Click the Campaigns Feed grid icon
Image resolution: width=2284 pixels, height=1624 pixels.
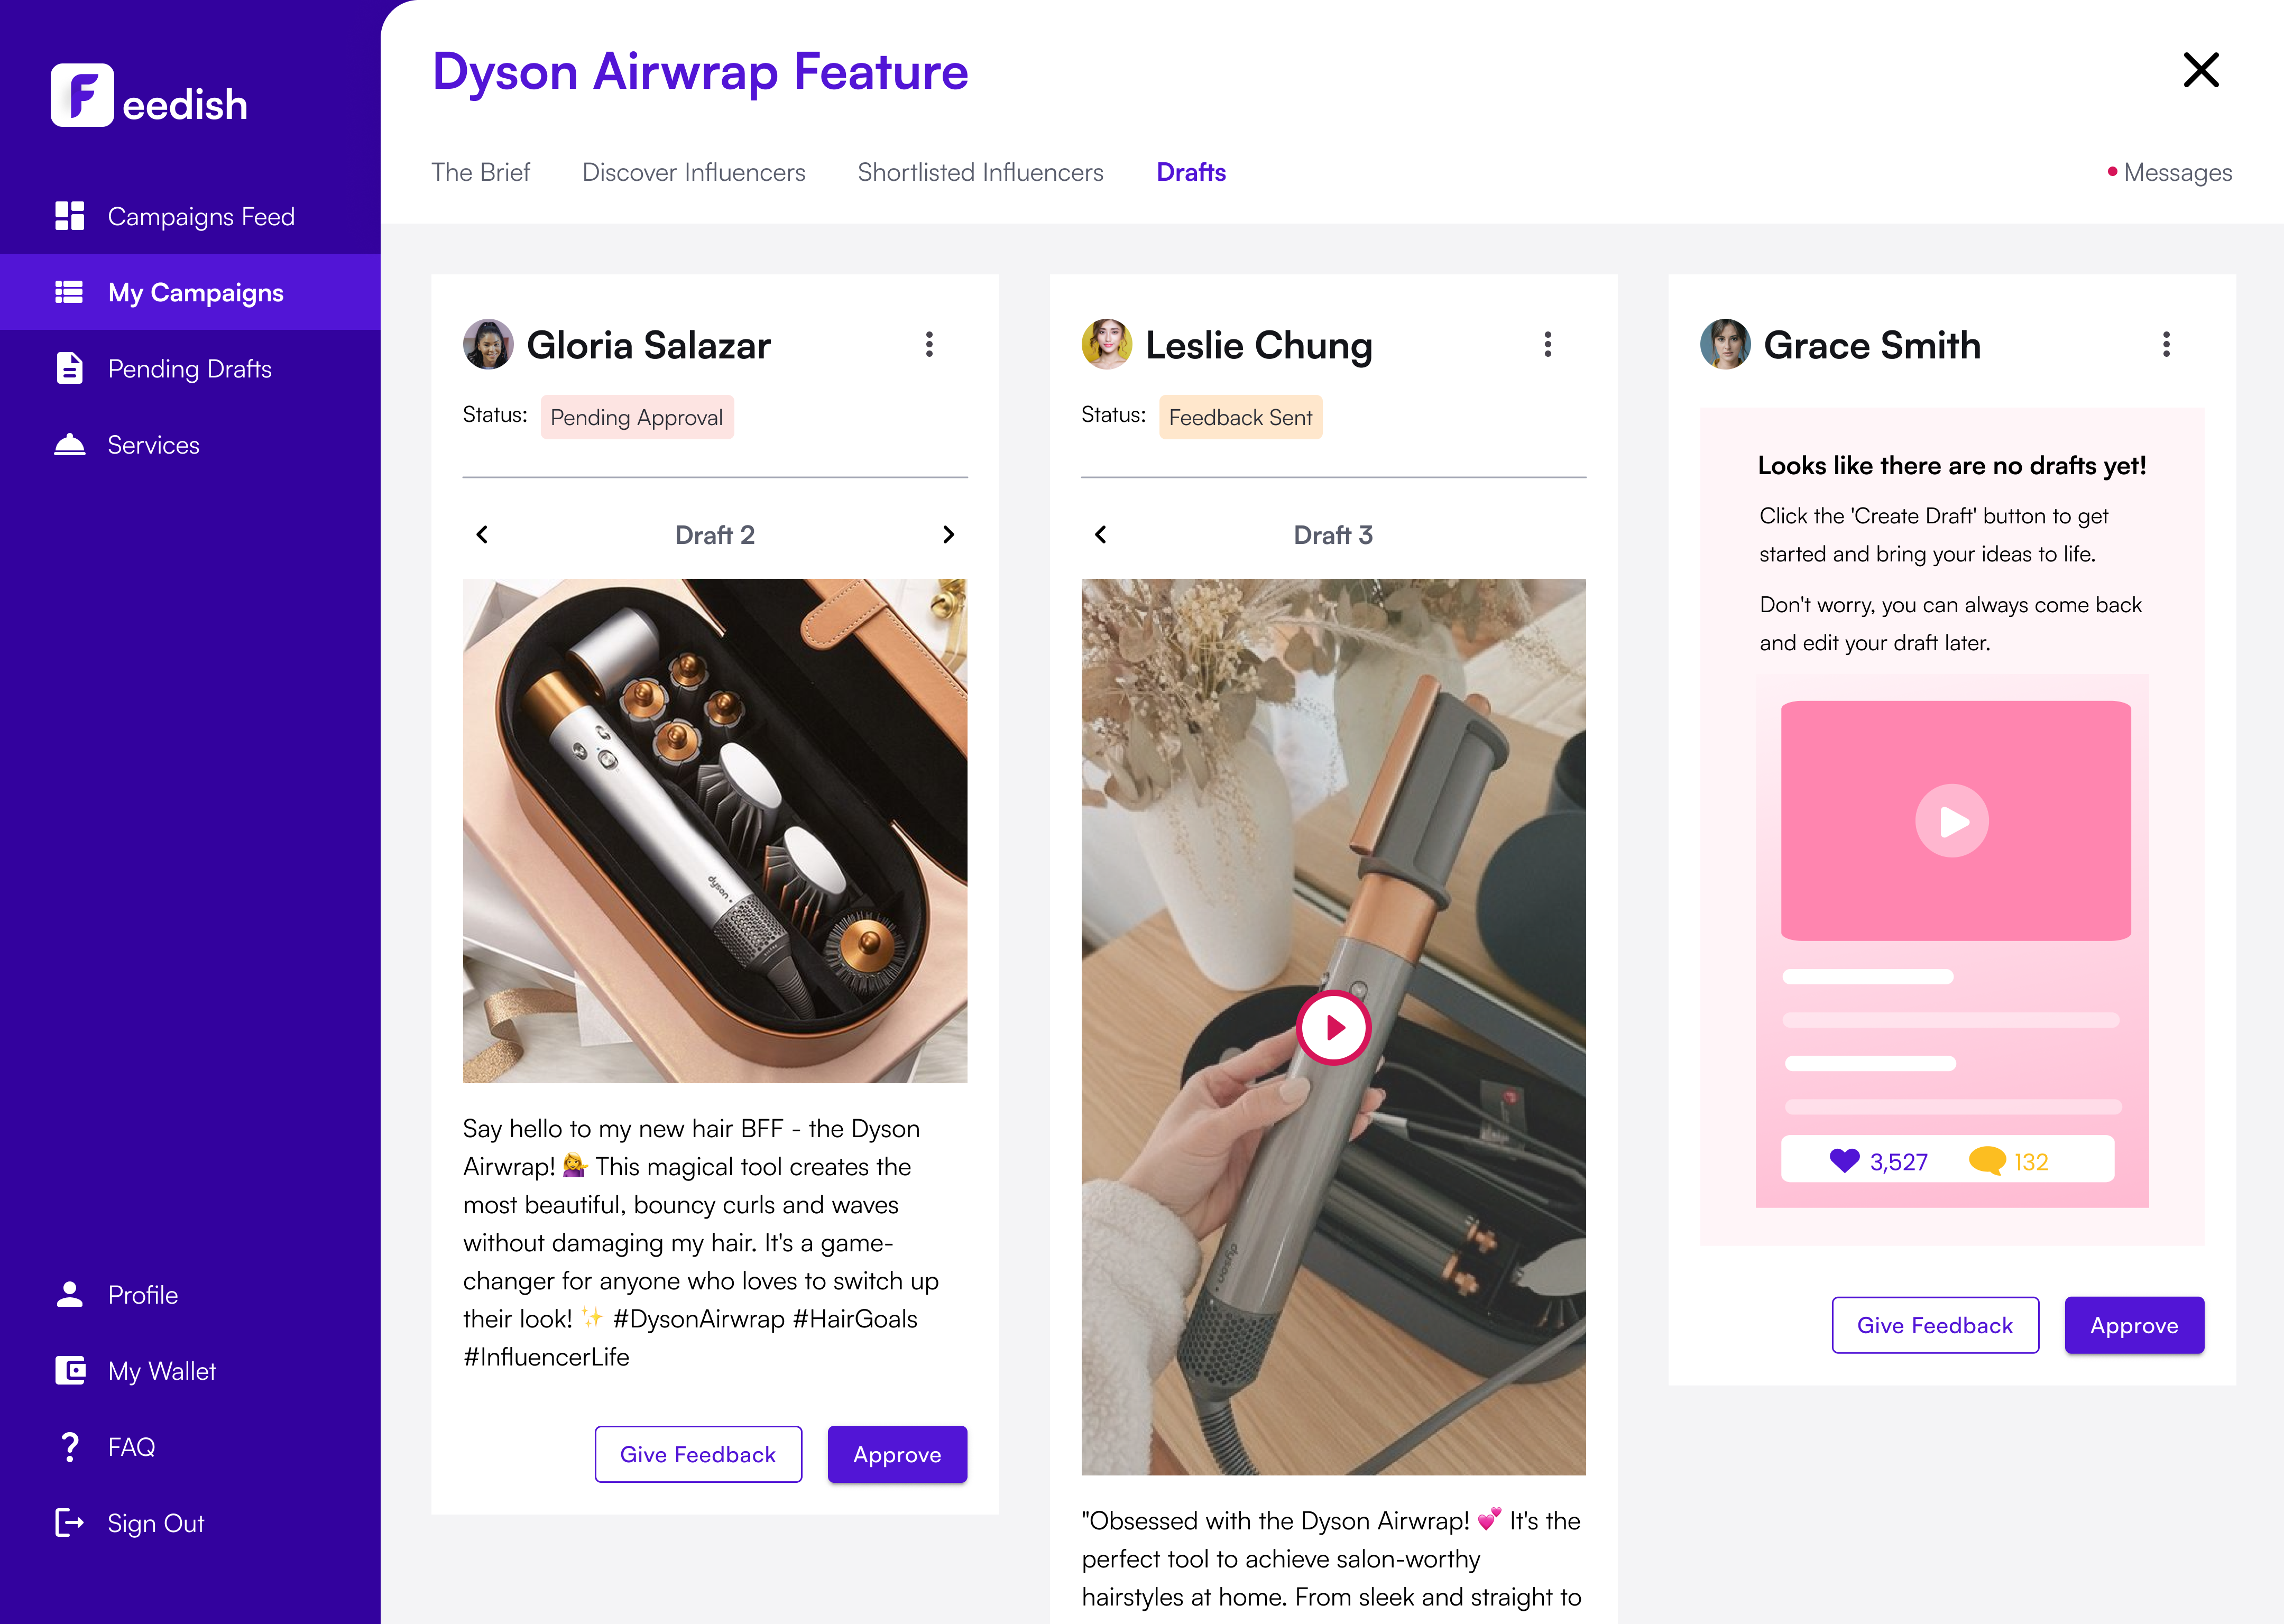(x=69, y=216)
